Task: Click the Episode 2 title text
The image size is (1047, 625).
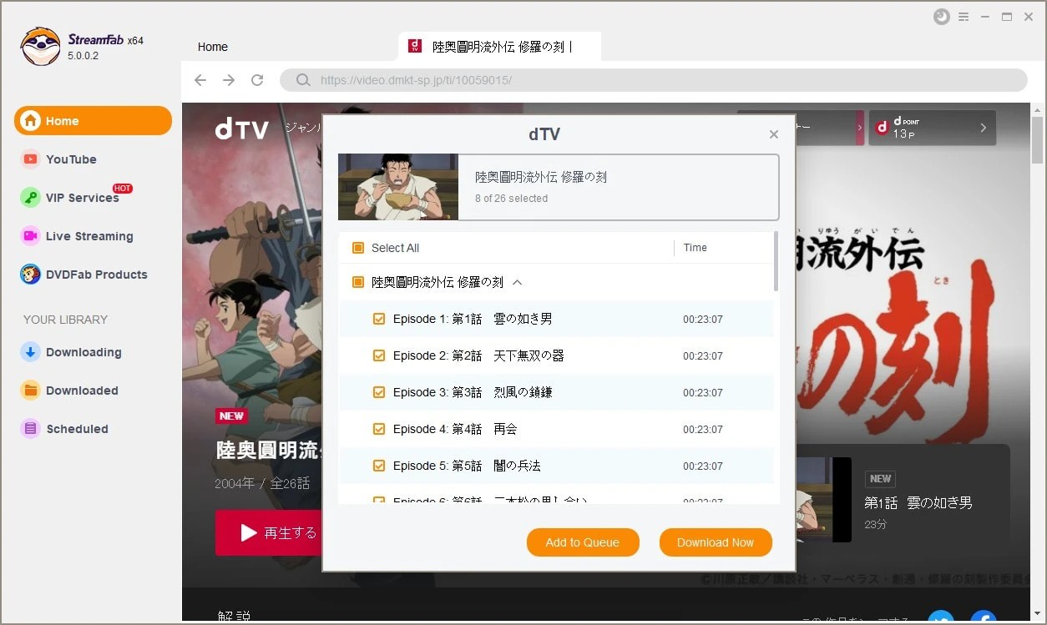Action: (x=478, y=355)
